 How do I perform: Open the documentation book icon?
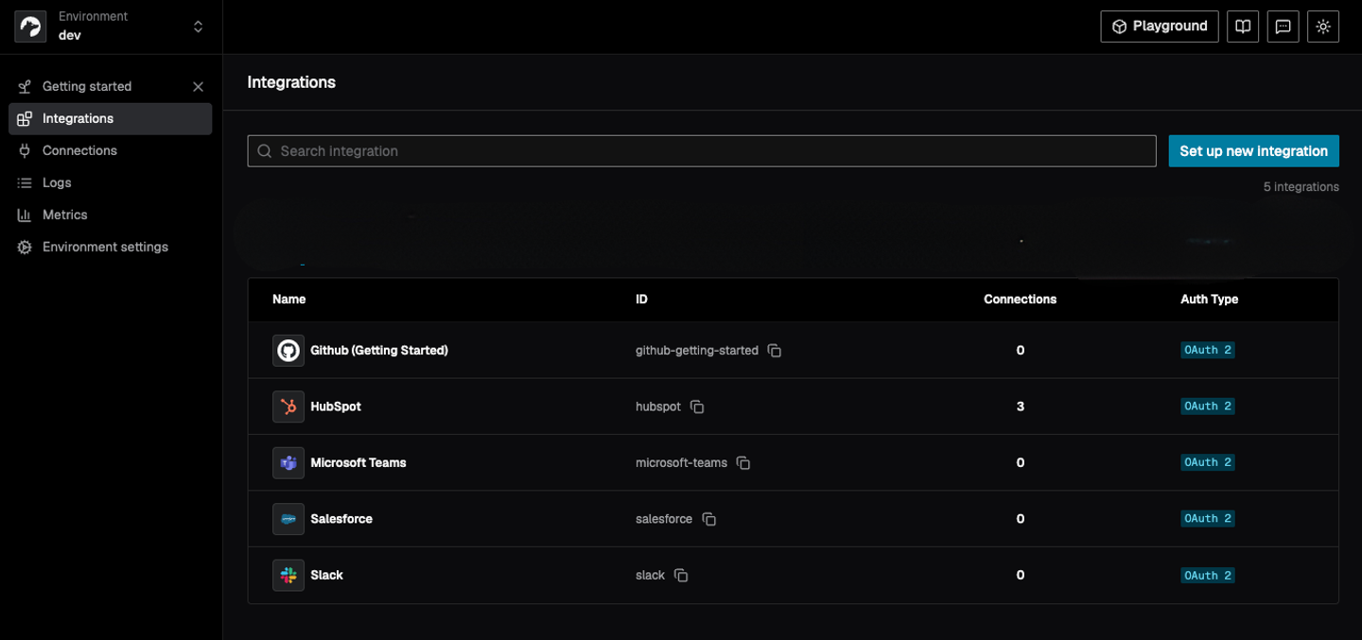(x=1243, y=26)
